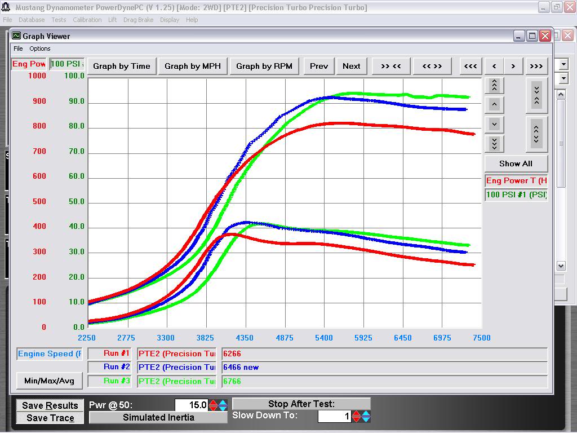This screenshot has height=433, width=577.
Task: Select the 100 PSI axis selector box
Action: [68, 64]
